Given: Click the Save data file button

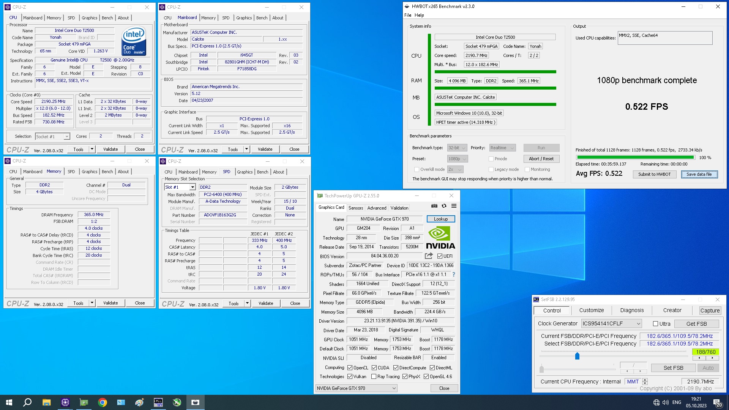Looking at the screenshot, I should (x=699, y=174).
